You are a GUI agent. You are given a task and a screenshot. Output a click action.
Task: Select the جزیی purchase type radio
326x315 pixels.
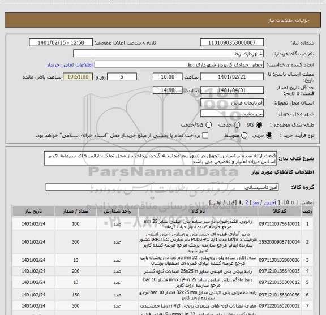269,136
